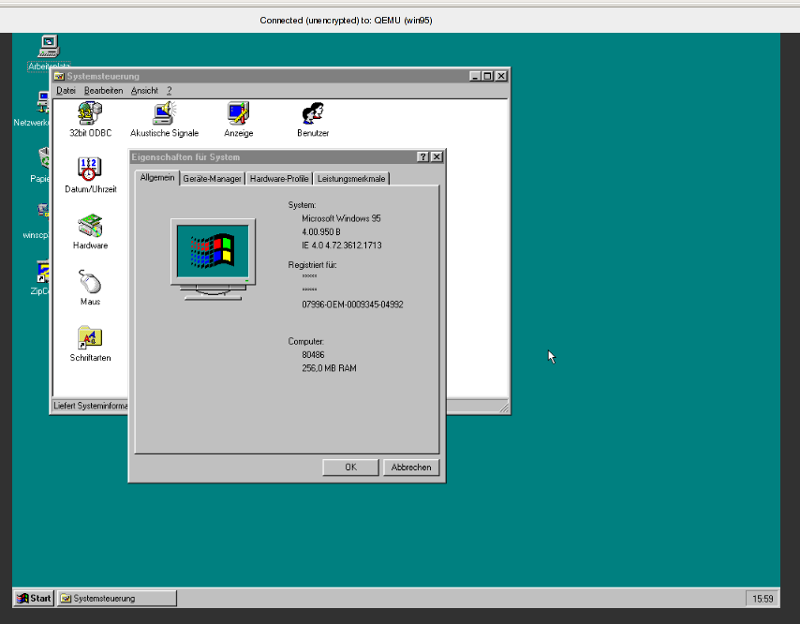Open the Ansicht menu in Systemsteuerung
Screen dimensions: 800x624
pos(144,91)
